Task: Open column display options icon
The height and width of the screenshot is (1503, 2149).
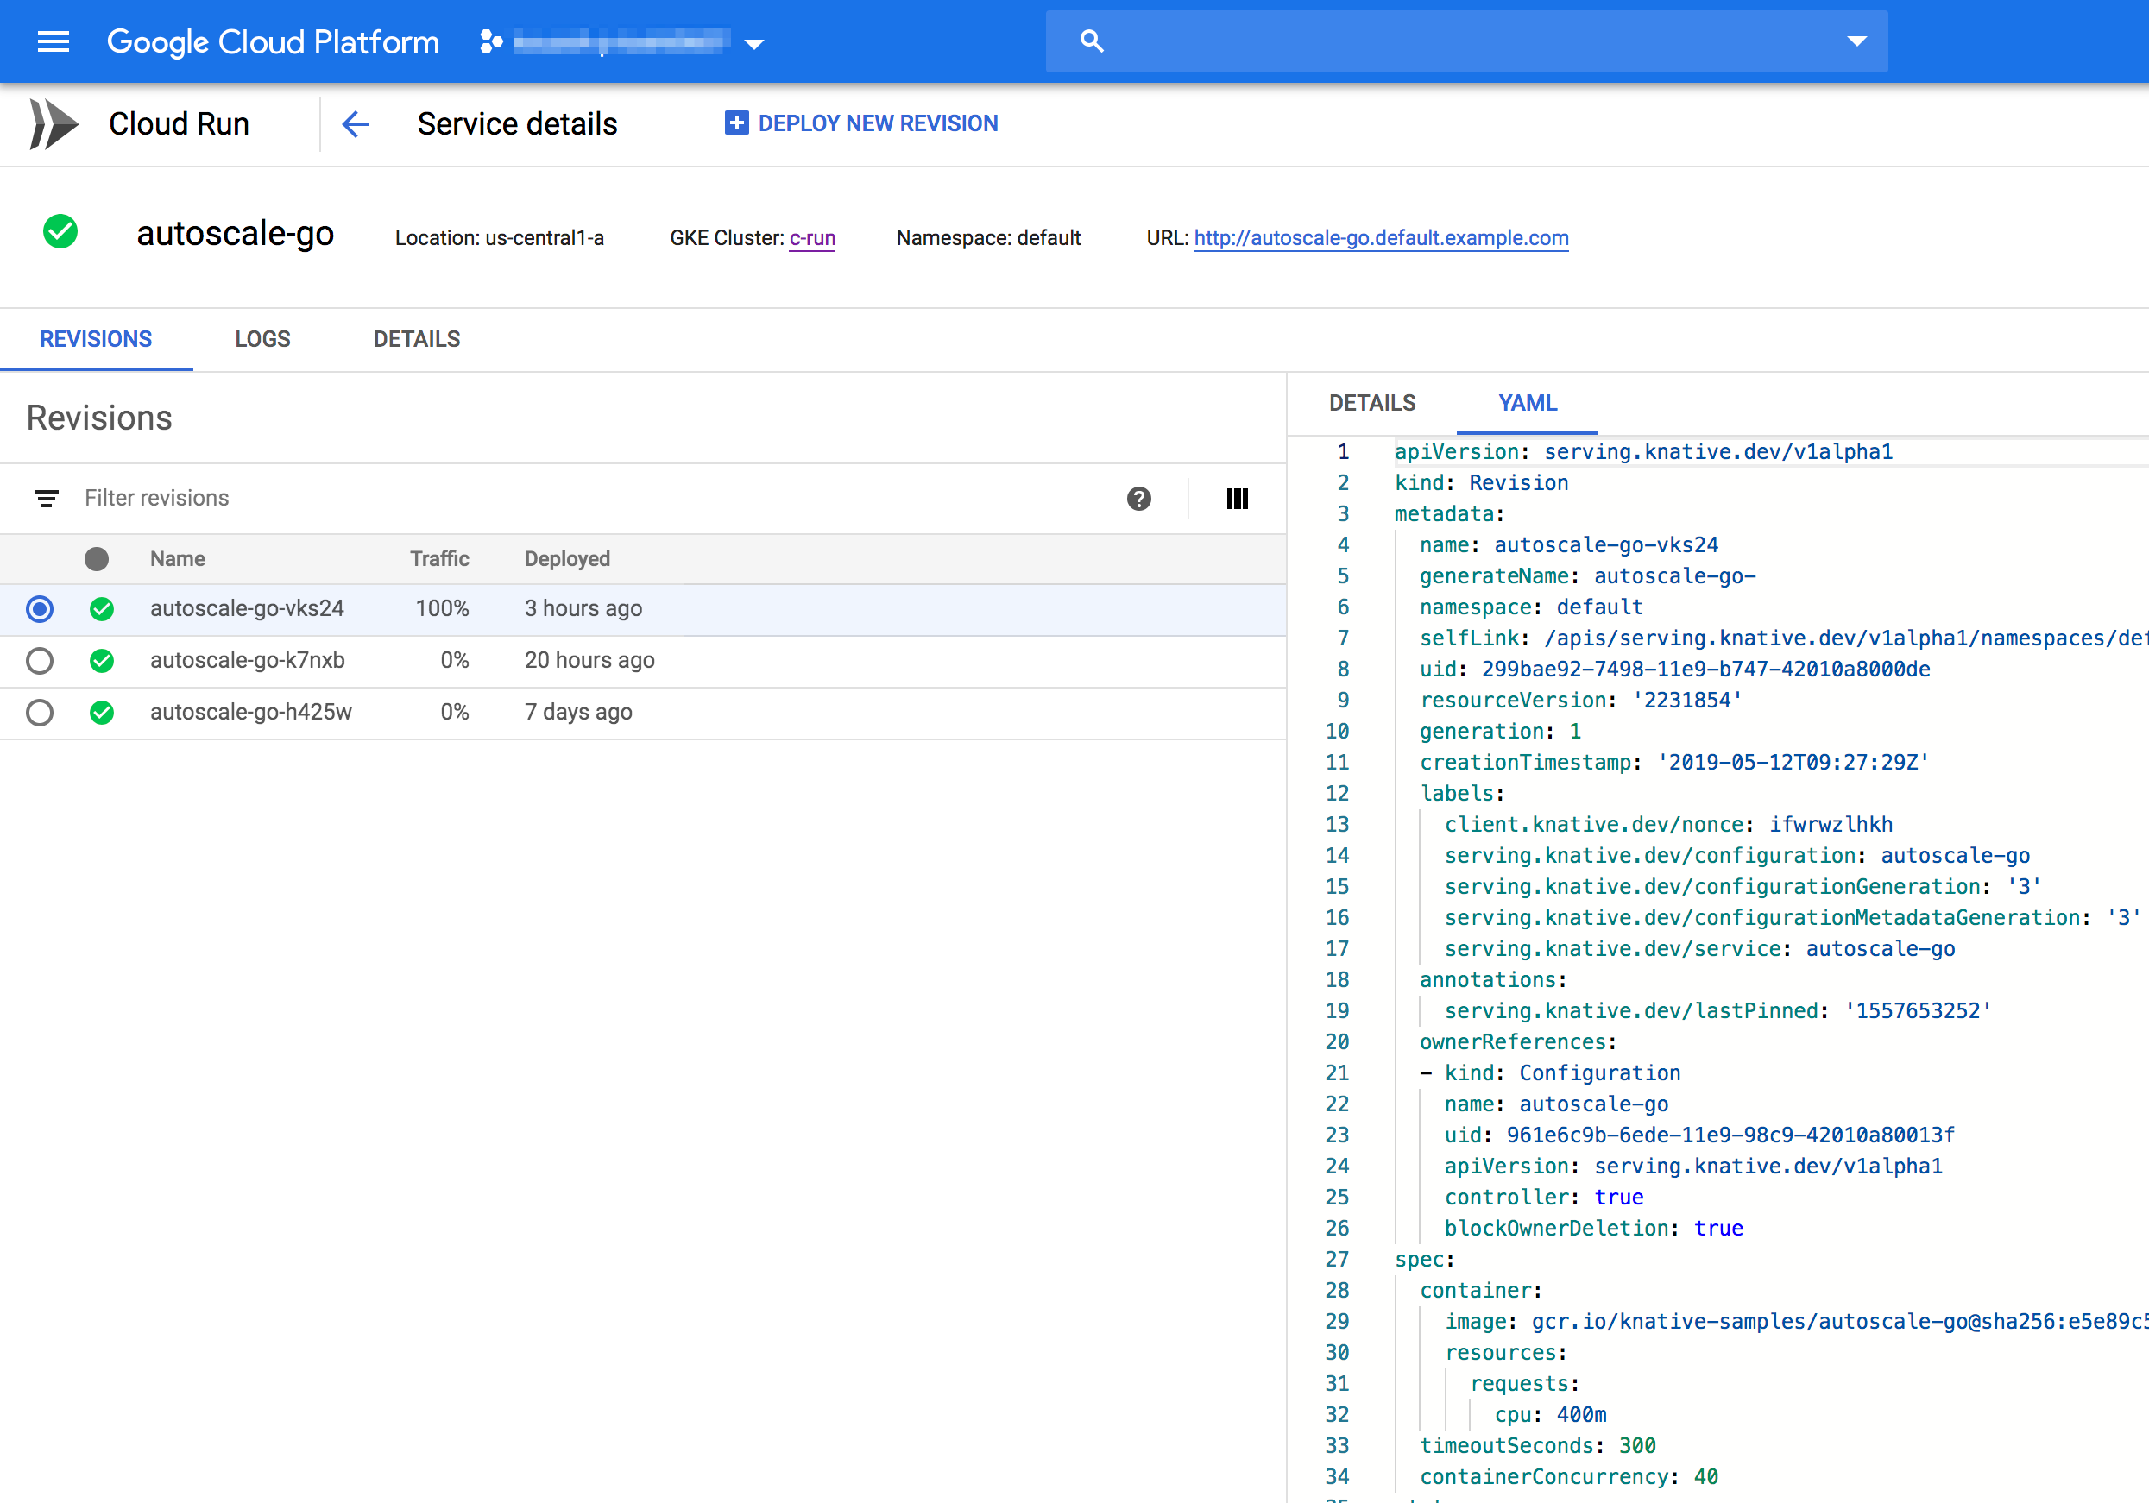Action: pos(1238,499)
